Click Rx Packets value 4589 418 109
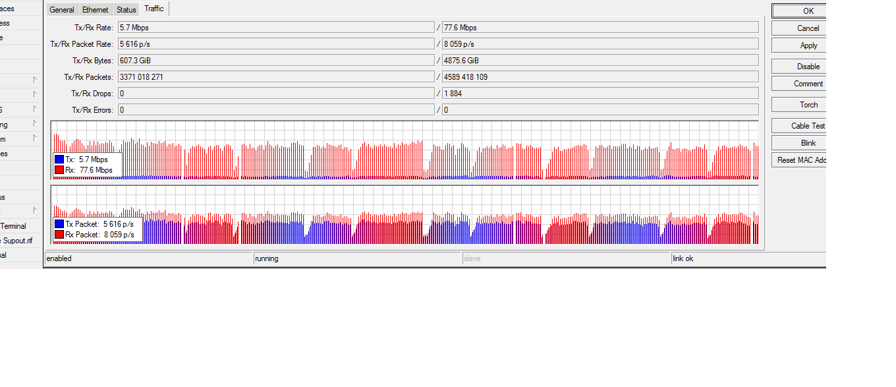This screenshot has height=387, width=896. pyautogui.click(x=600, y=77)
